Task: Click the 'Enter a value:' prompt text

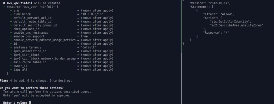Action: (15, 103)
